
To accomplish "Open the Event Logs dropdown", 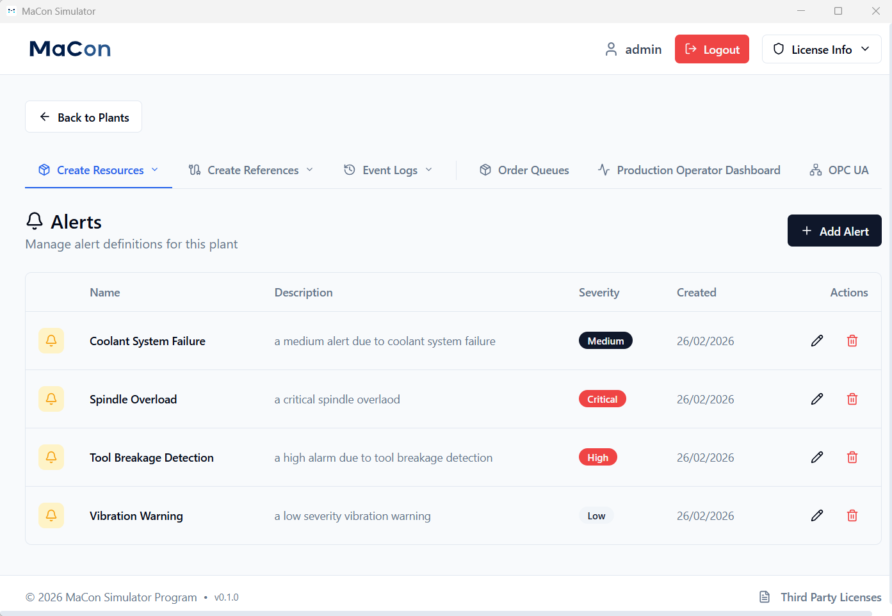I will [x=388, y=170].
